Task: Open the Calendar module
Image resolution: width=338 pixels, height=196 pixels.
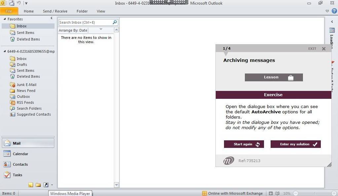Action: pos(20,154)
